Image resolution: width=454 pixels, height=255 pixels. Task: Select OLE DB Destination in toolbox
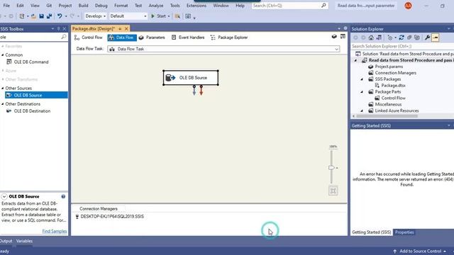pyautogui.click(x=32, y=111)
